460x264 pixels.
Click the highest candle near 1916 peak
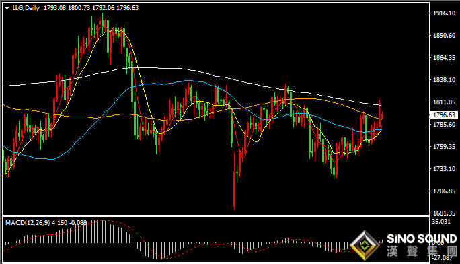click(102, 24)
